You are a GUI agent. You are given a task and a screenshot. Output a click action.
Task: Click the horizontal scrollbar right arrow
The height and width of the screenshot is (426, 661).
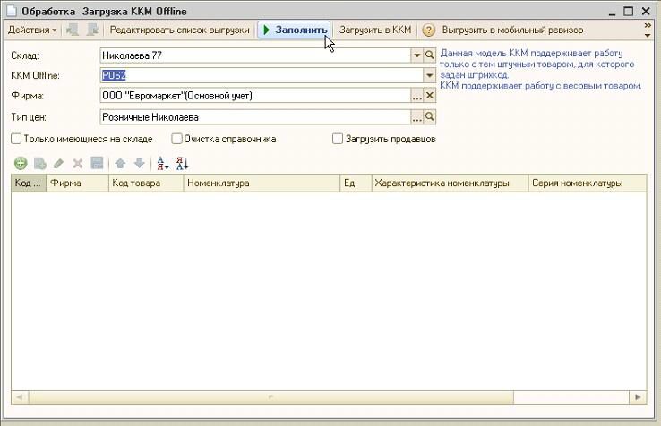(x=638, y=397)
